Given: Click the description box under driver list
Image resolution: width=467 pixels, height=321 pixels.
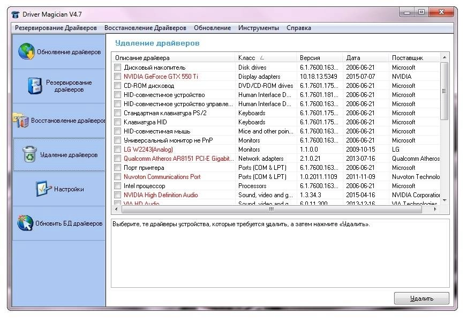Looking at the screenshot, I should tap(280, 253).
